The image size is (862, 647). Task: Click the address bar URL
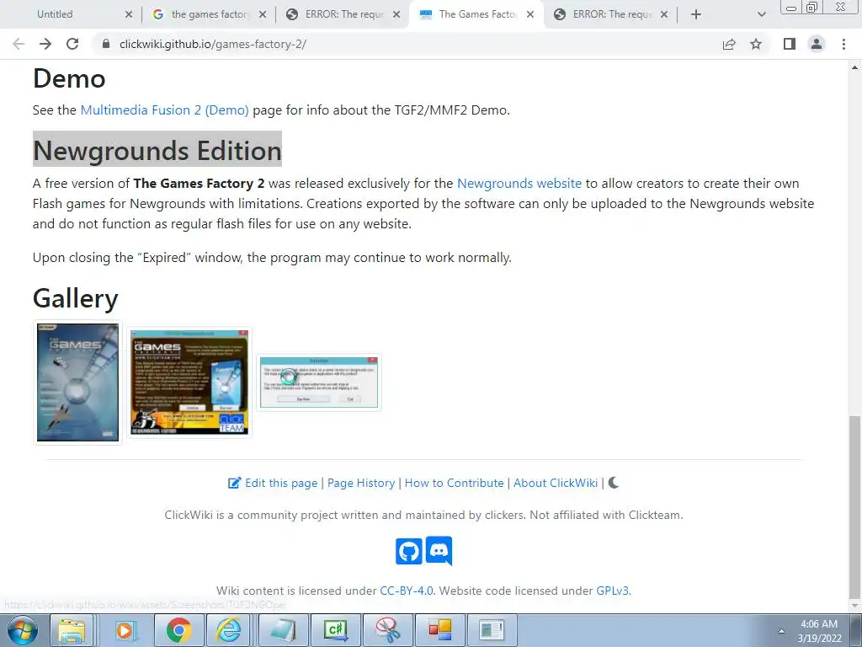click(x=213, y=44)
